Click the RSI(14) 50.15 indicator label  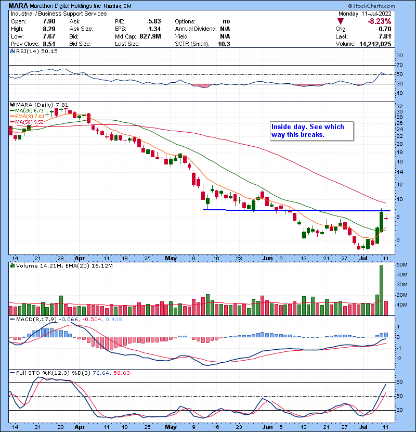[37, 51]
